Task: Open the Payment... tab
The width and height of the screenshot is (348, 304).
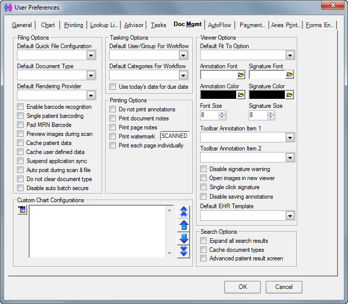Action: pyautogui.click(x=252, y=25)
